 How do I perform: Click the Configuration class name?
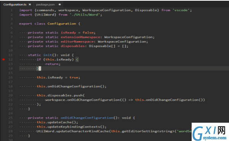click(62, 24)
